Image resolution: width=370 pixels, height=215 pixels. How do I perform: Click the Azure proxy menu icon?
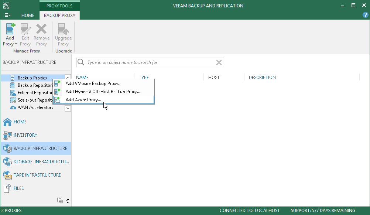pyautogui.click(x=57, y=100)
